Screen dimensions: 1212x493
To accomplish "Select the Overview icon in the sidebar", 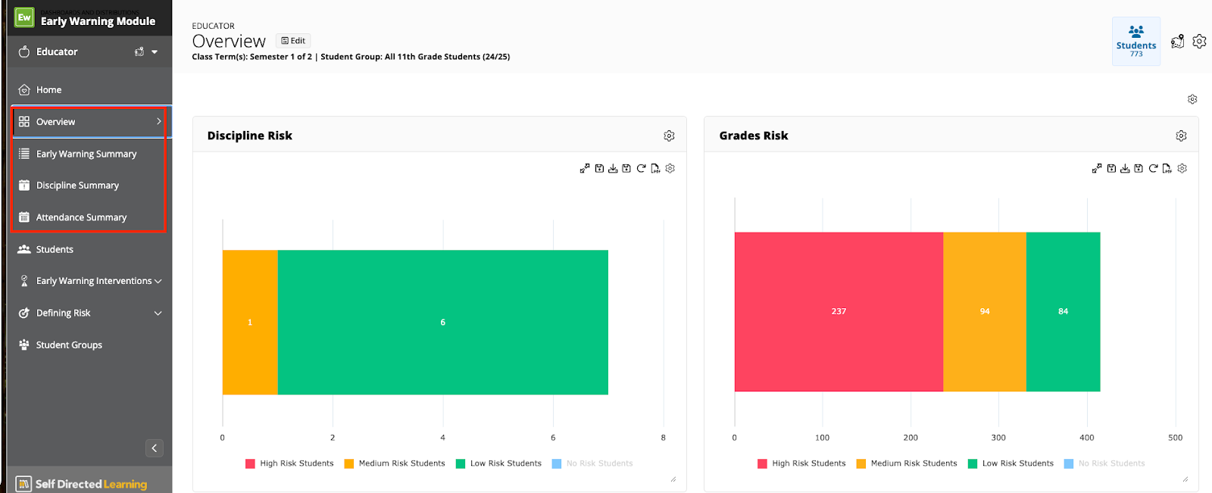I will tap(25, 121).
